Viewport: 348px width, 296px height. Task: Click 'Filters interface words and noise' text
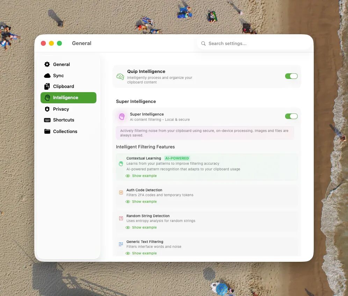coord(154,246)
